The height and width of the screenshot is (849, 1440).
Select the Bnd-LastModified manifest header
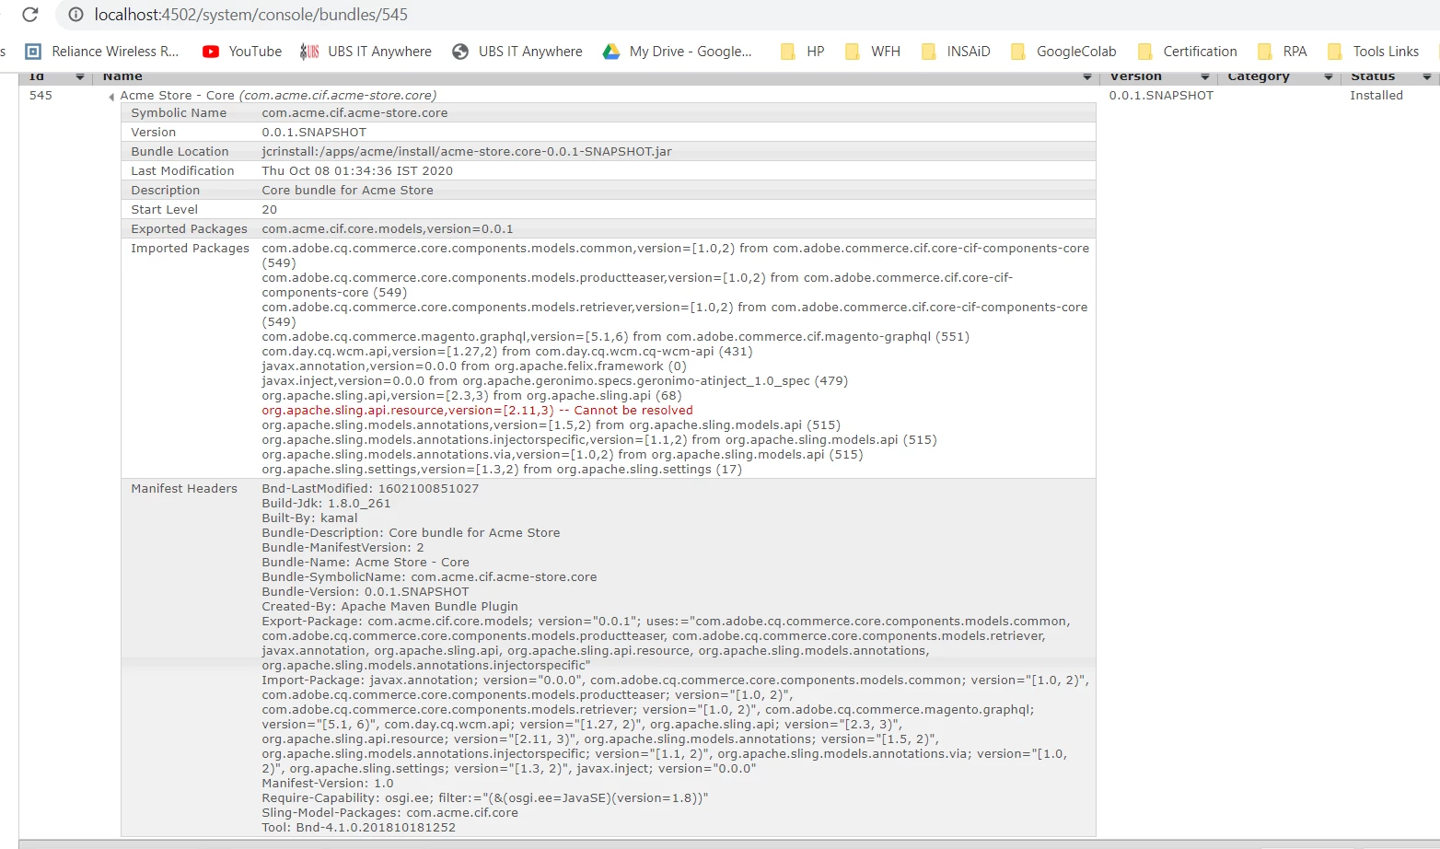point(370,489)
